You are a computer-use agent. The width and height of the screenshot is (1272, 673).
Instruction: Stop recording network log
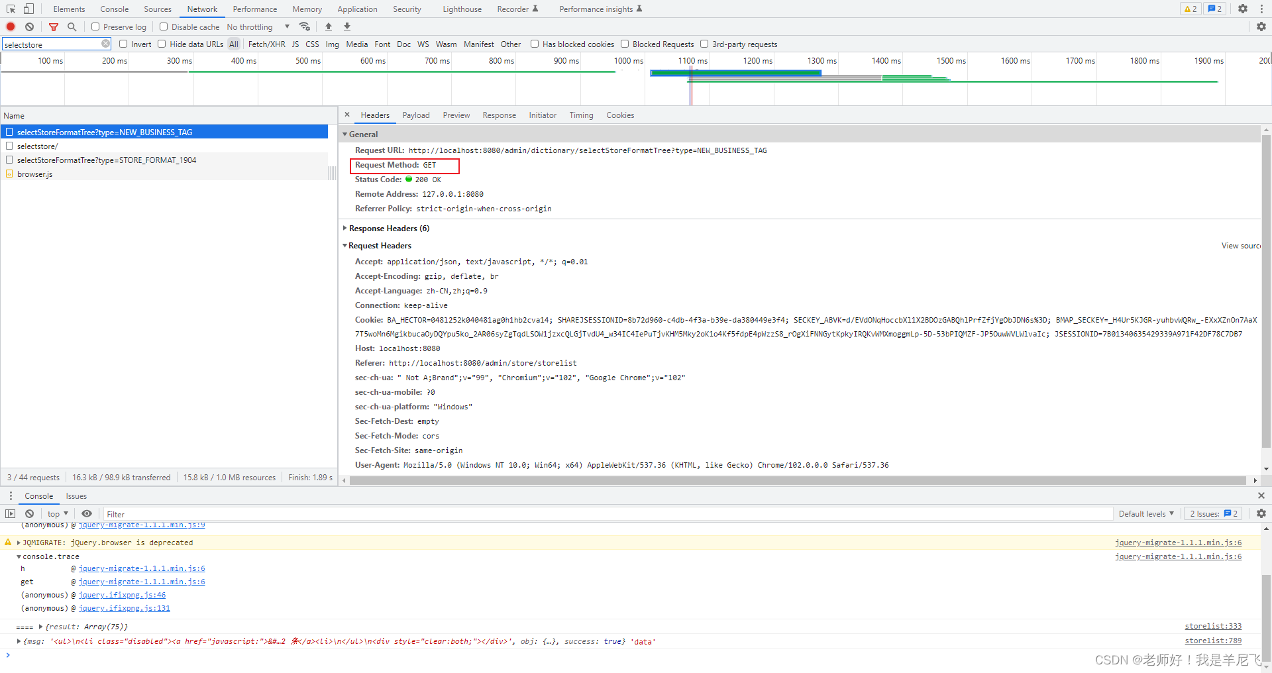(11, 26)
